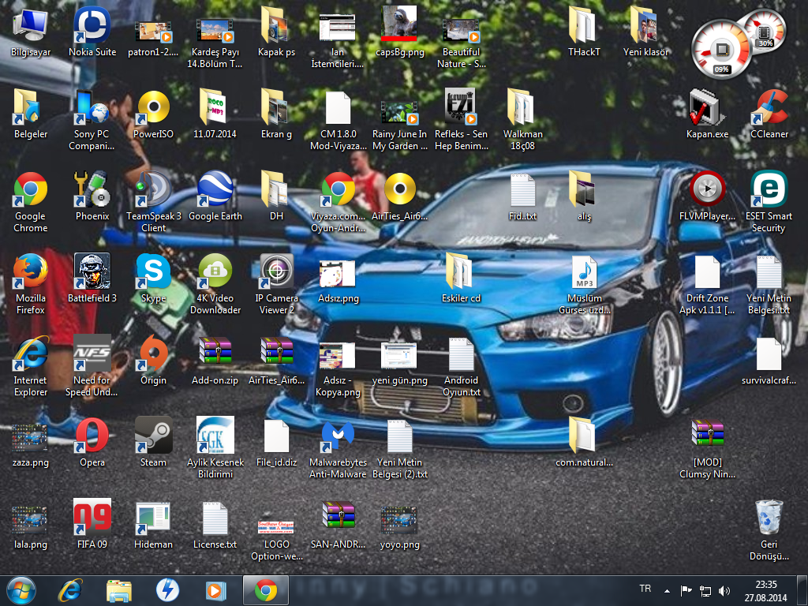
Task: Show hidden system tray icons arrow
Action: [x=668, y=590]
